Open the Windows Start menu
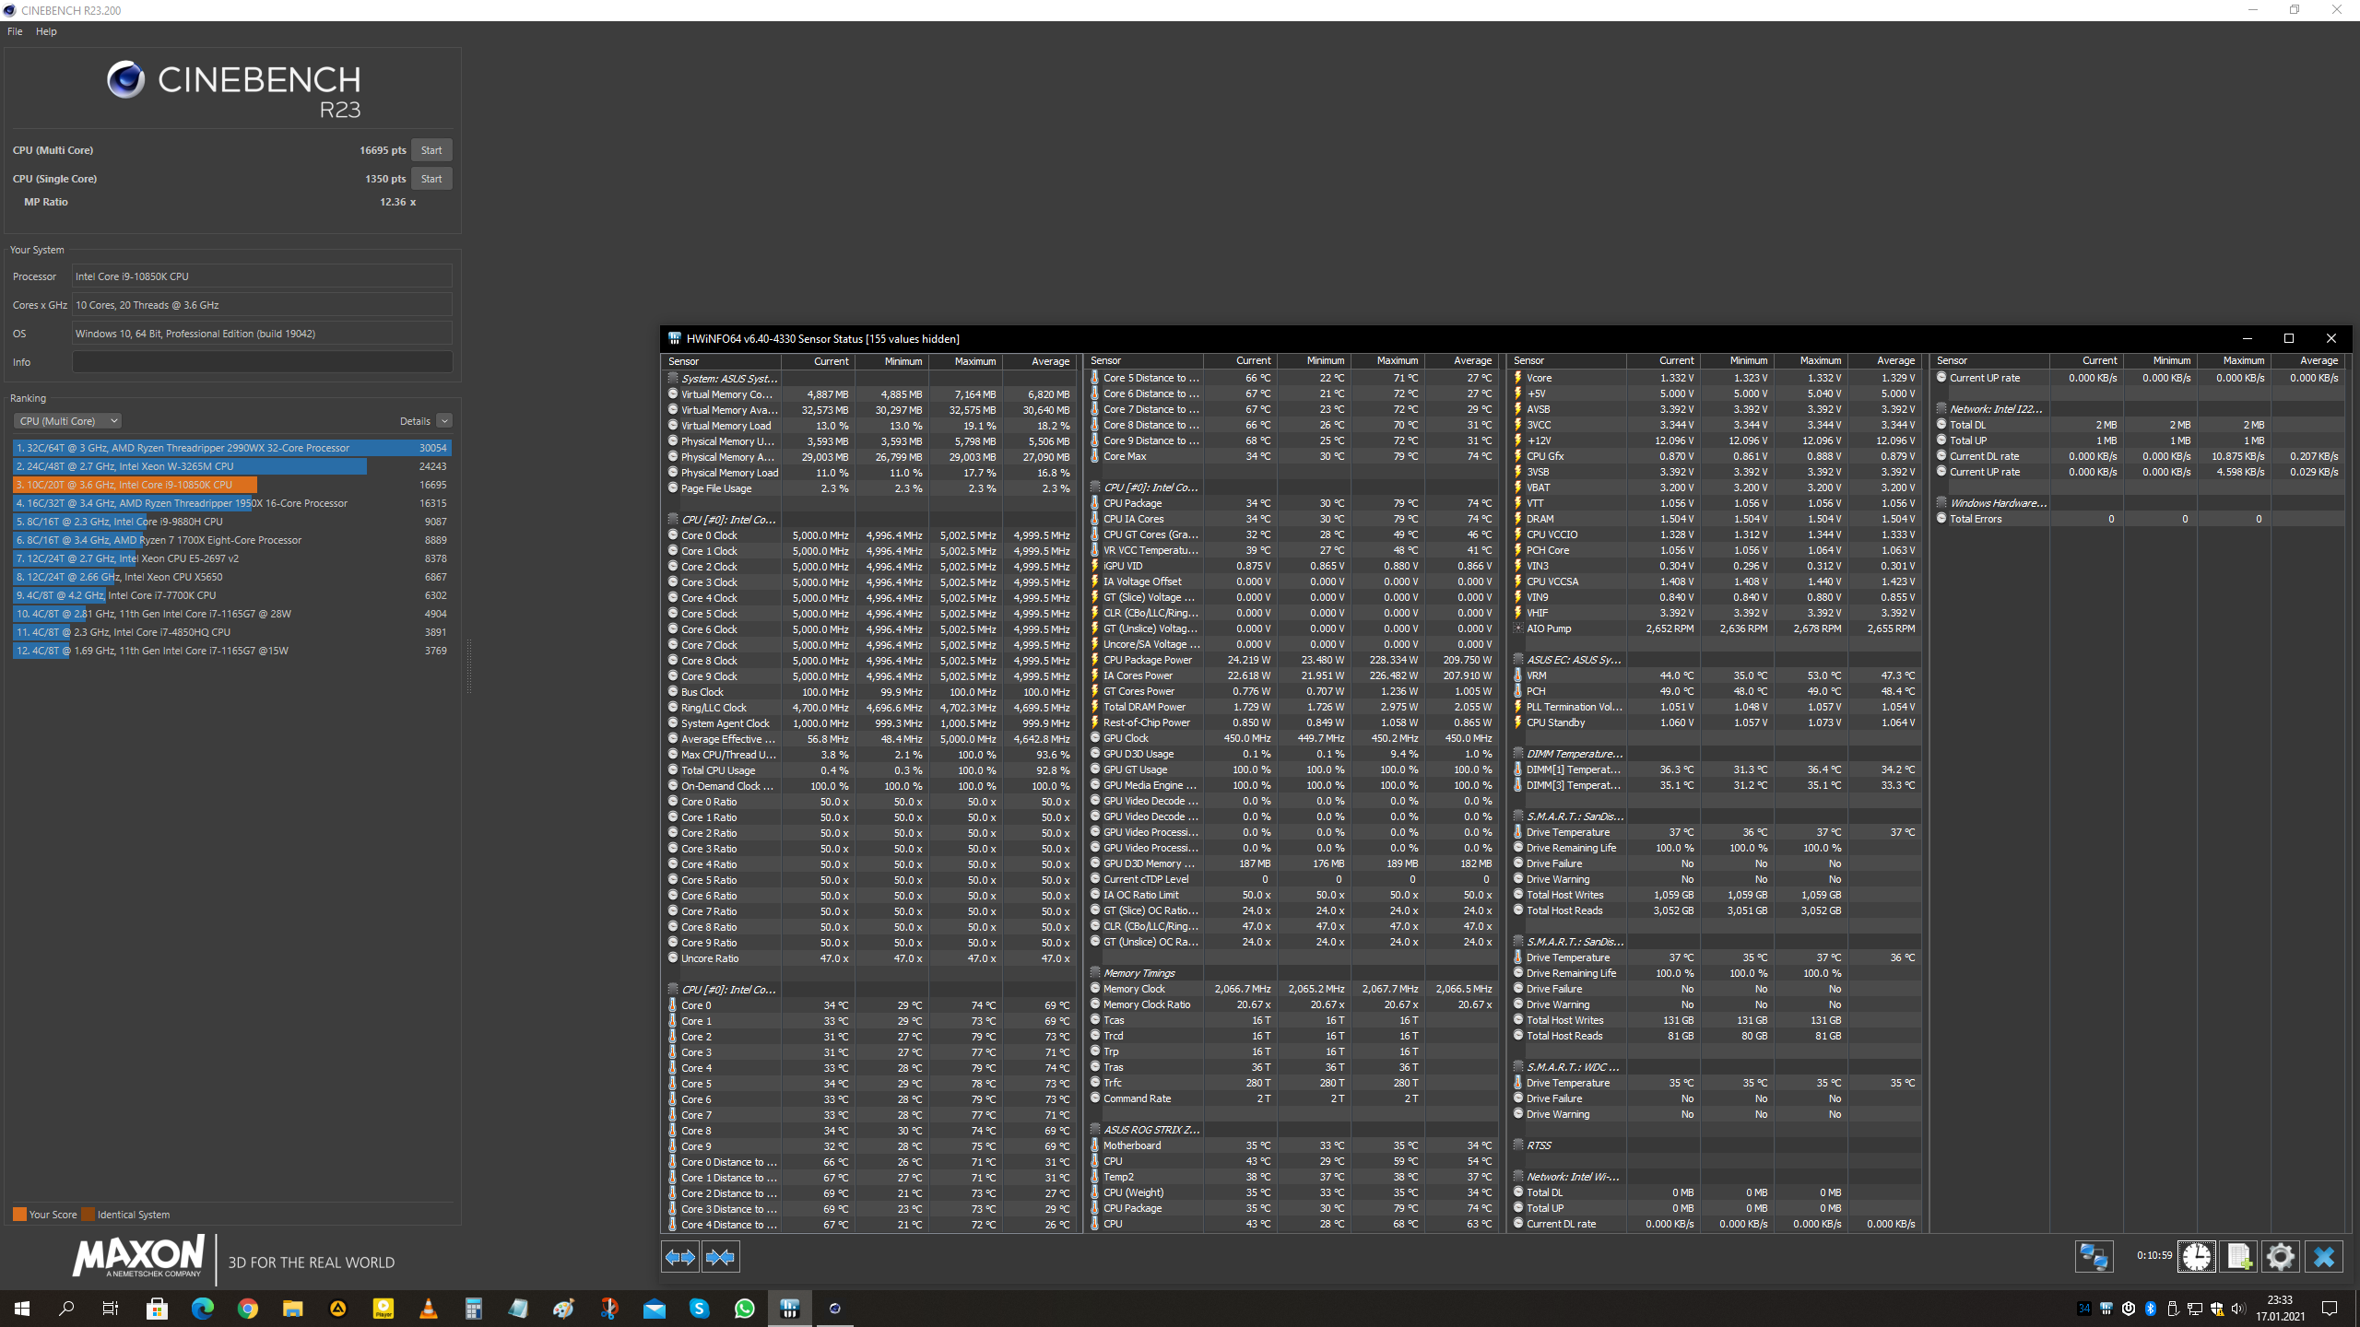This screenshot has height=1327, width=2360. [22, 1309]
